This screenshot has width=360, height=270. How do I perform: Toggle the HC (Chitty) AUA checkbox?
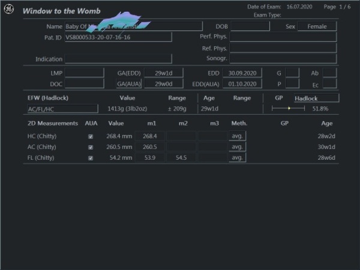coord(91,137)
